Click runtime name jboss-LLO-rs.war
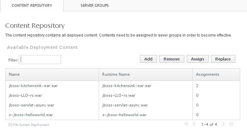 pyautogui.click(x=119, y=95)
